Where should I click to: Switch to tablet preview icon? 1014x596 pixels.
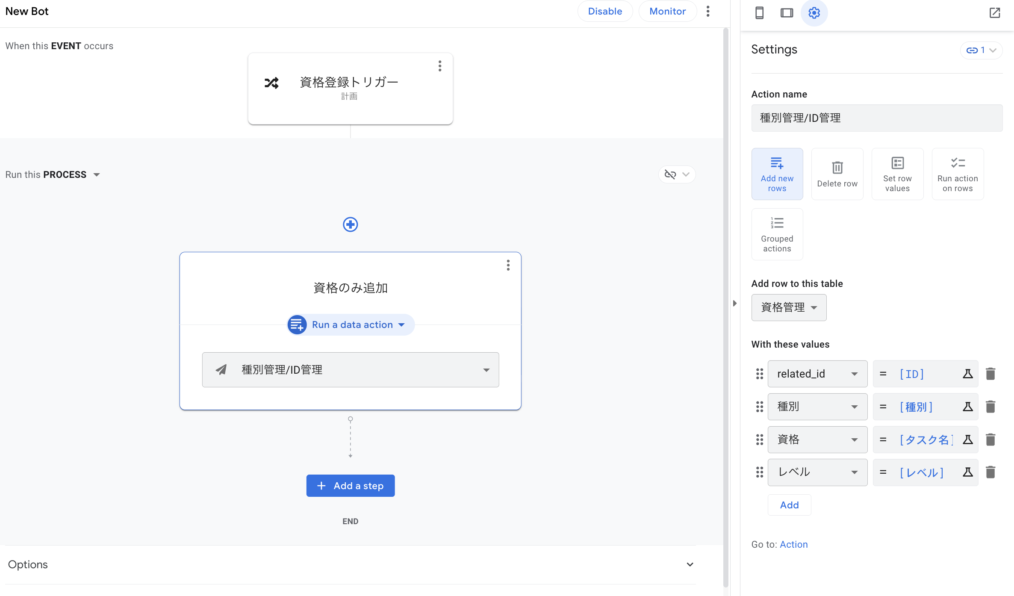click(x=787, y=13)
